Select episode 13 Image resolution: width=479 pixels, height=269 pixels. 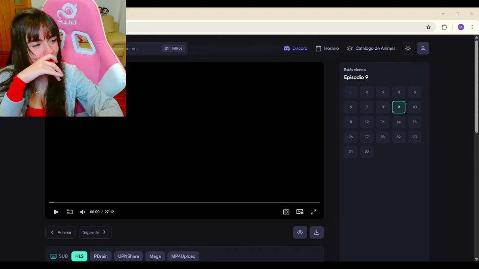382,122
